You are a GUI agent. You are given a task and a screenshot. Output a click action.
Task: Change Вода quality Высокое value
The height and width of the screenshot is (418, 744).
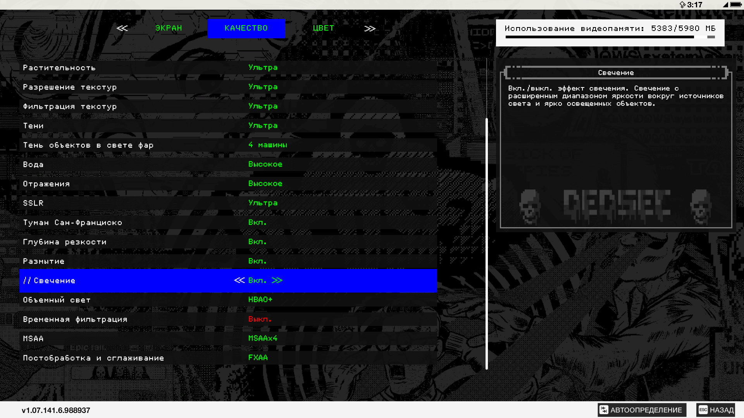(265, 164)
